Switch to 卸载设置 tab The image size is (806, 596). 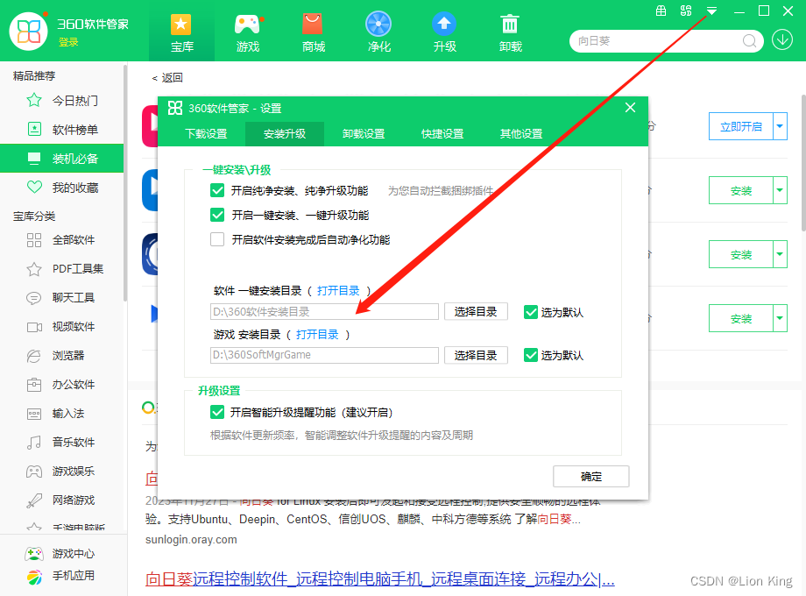coord(364,134)
